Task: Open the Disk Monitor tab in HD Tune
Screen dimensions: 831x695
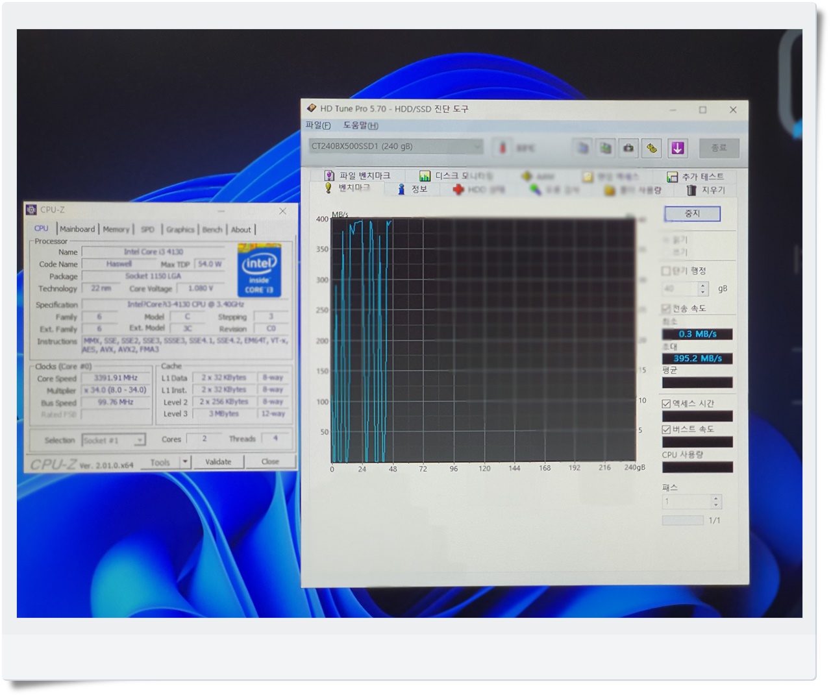Action: pos(456,176)
